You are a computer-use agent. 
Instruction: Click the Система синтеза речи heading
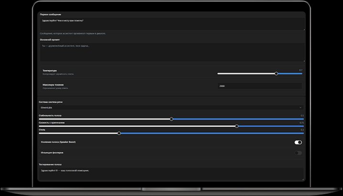point(50,102)
